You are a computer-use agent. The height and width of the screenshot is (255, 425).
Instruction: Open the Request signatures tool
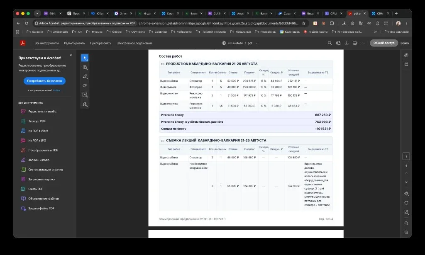pyautogui.click(x=38, y=179)
